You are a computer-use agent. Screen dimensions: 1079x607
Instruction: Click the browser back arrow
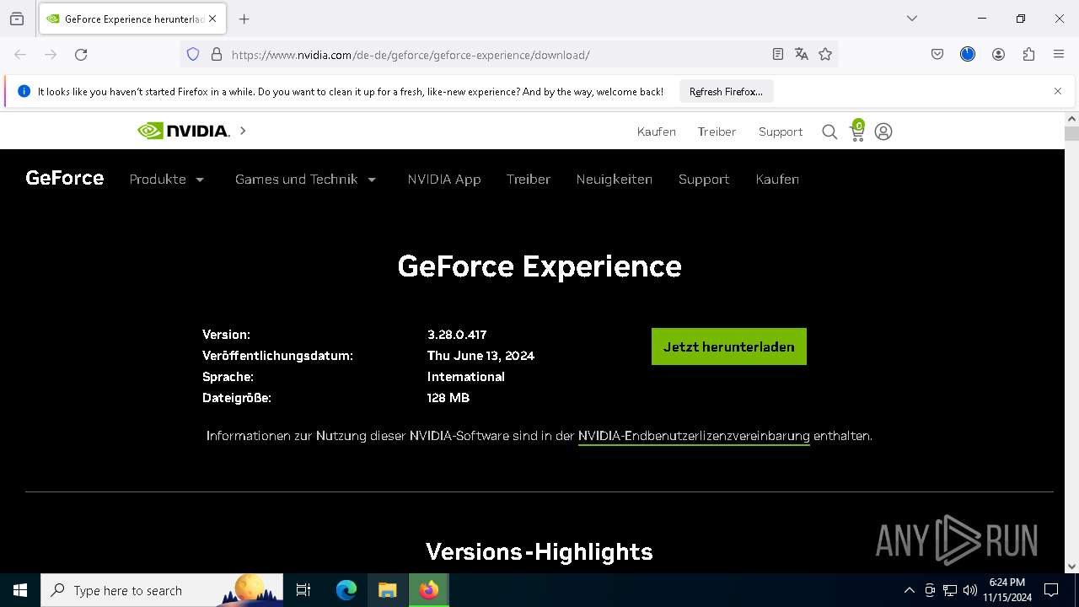(x=20, y=54)
